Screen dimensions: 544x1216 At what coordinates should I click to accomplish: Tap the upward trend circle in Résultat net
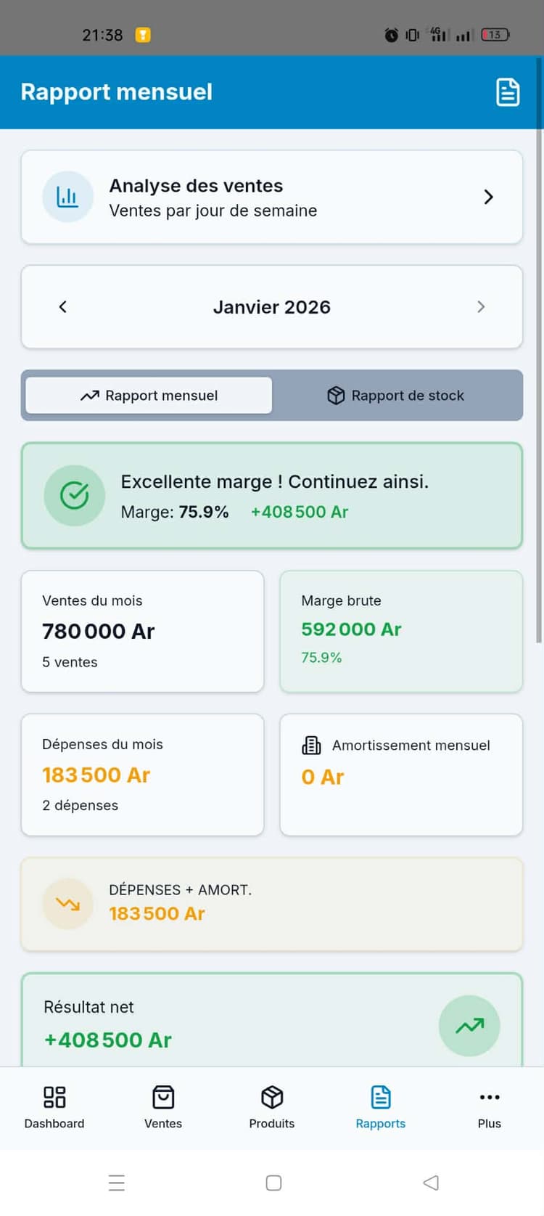(x=469, y=1025)
